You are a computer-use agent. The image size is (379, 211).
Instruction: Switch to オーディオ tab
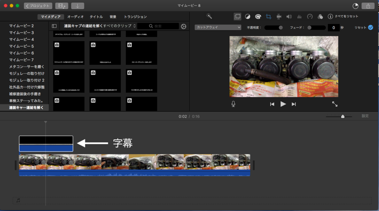click(x=76, y=17)
